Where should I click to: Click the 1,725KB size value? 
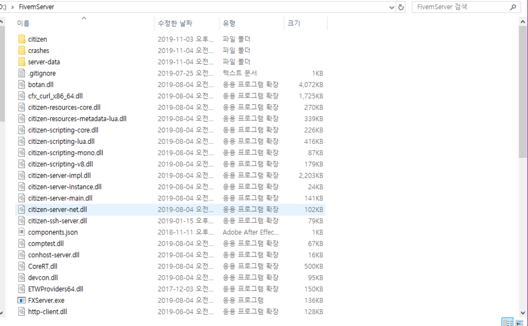tap(311, 96)
